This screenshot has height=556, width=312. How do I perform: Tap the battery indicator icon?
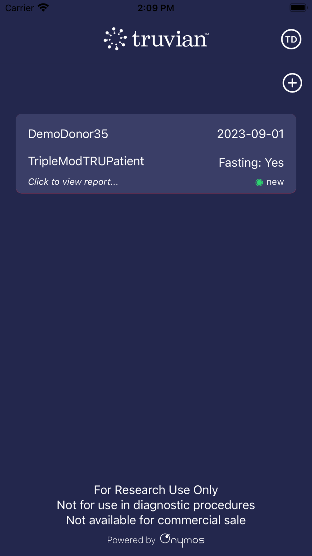click(x=299, y=8)
